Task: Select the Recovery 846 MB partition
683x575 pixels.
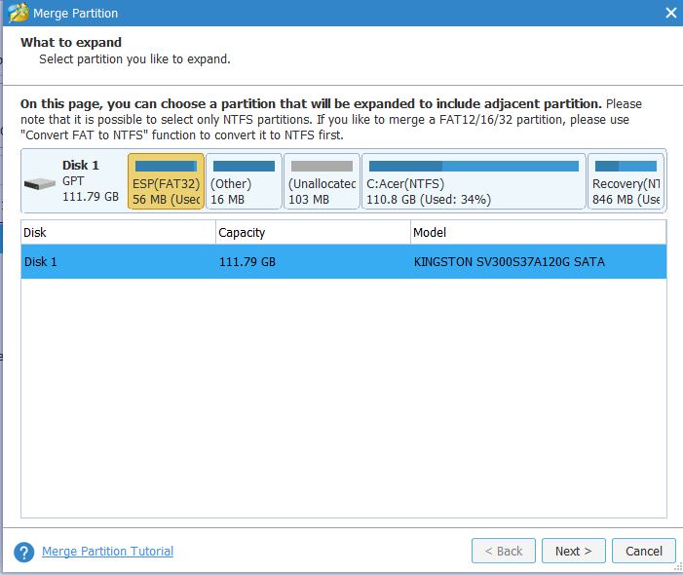Action: (x=626, y=181)
